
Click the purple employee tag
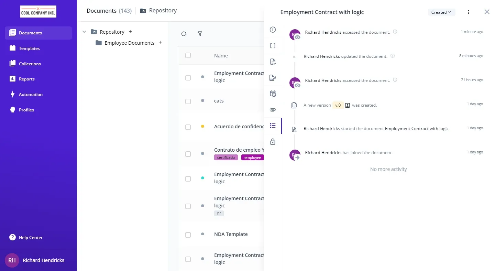pyautogui.click(x=253, y=158)
